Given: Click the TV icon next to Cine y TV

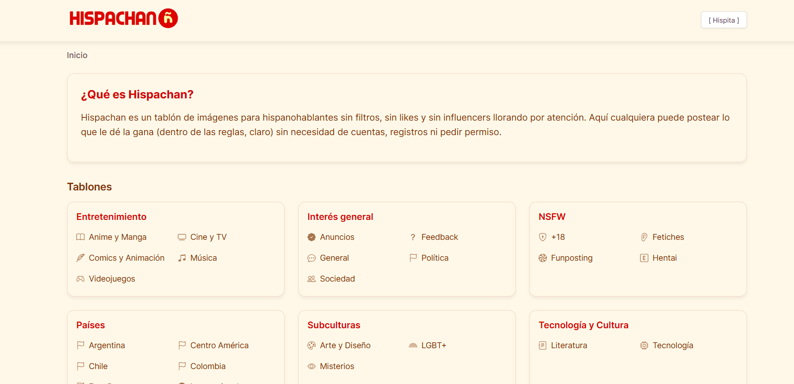Looking at the screenshot, I should [x=182, y=237].
